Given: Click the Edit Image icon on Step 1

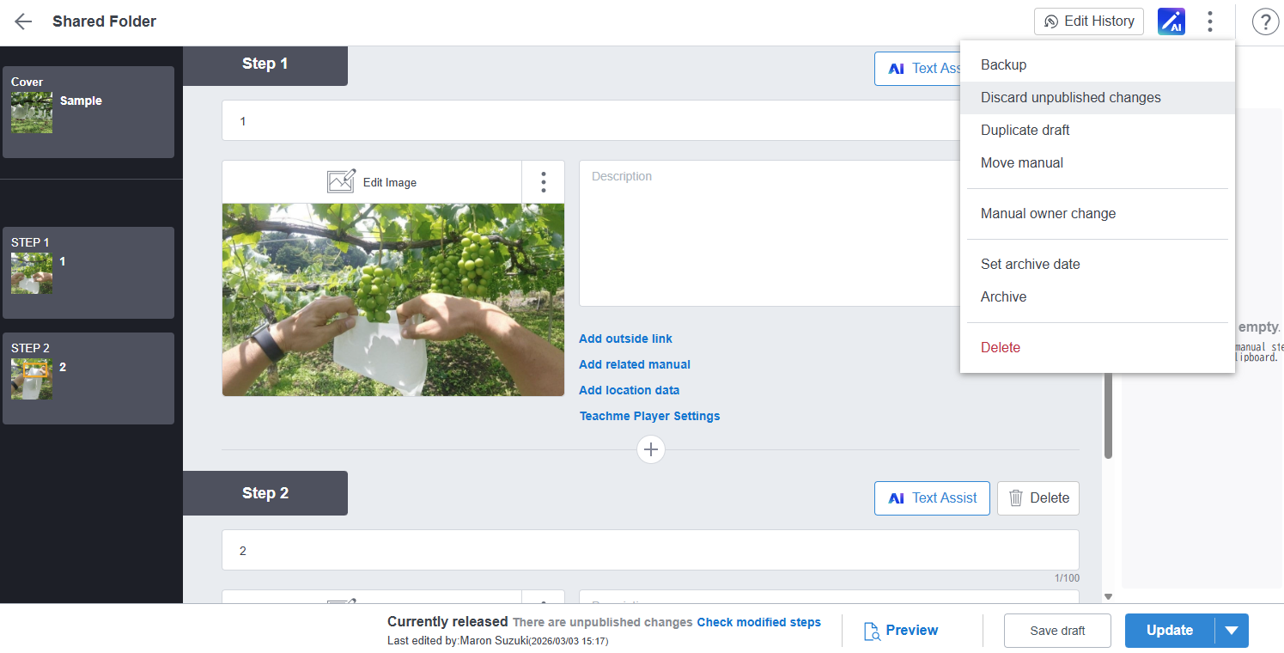Looking at the screenshot, I should point(342,181).
